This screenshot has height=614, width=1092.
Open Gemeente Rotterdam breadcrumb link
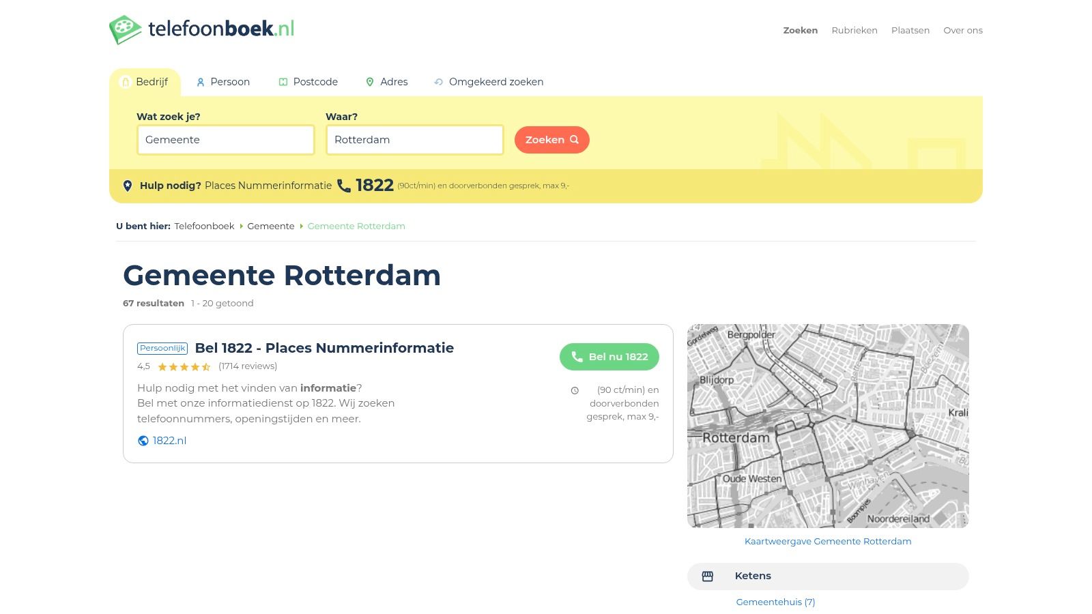point(356,226)
